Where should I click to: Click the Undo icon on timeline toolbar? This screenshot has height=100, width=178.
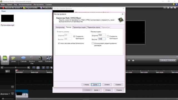(x=34, y=68)
